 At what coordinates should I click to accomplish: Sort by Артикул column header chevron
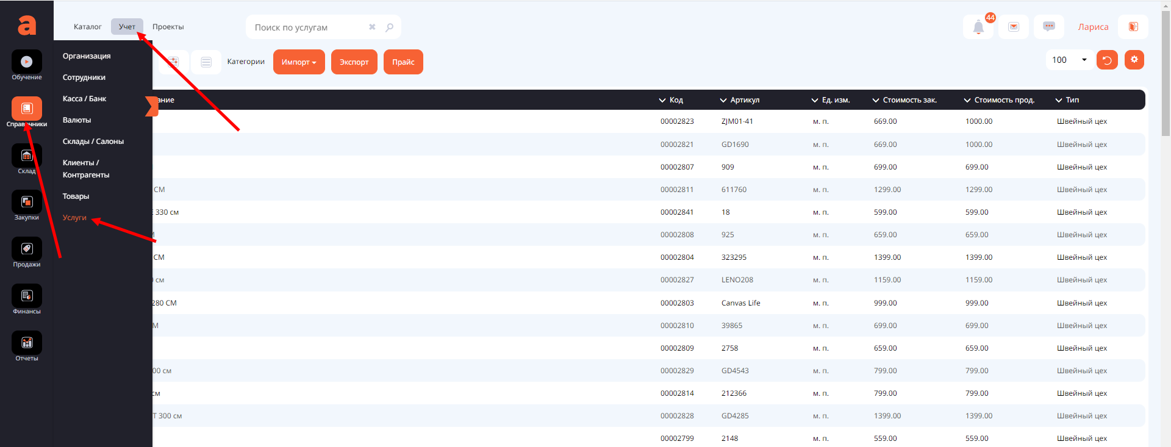(x=723, y=100)
